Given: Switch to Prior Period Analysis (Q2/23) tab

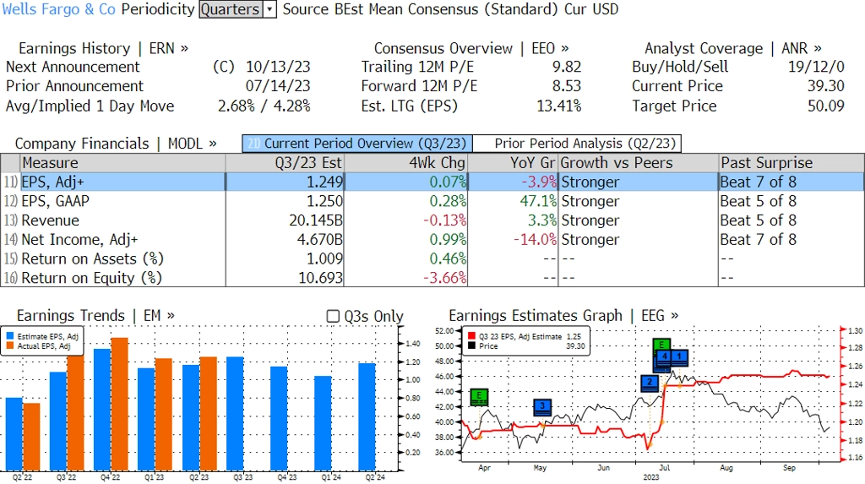Looking at the screenshot, I should (x=578, y=144).
